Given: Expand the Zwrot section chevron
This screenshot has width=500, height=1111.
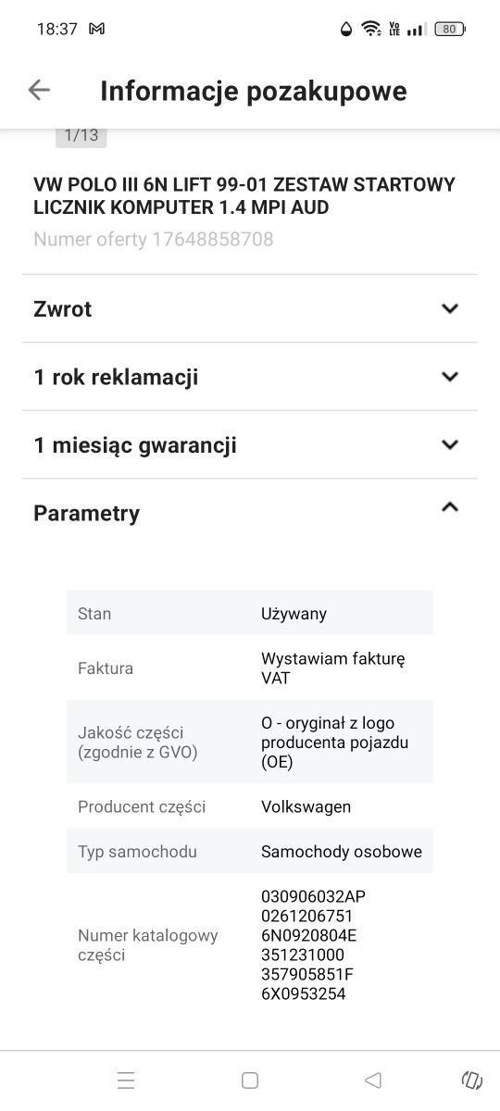Looking at the screenshot, I should pyautogui.click(x=450, y=308).
